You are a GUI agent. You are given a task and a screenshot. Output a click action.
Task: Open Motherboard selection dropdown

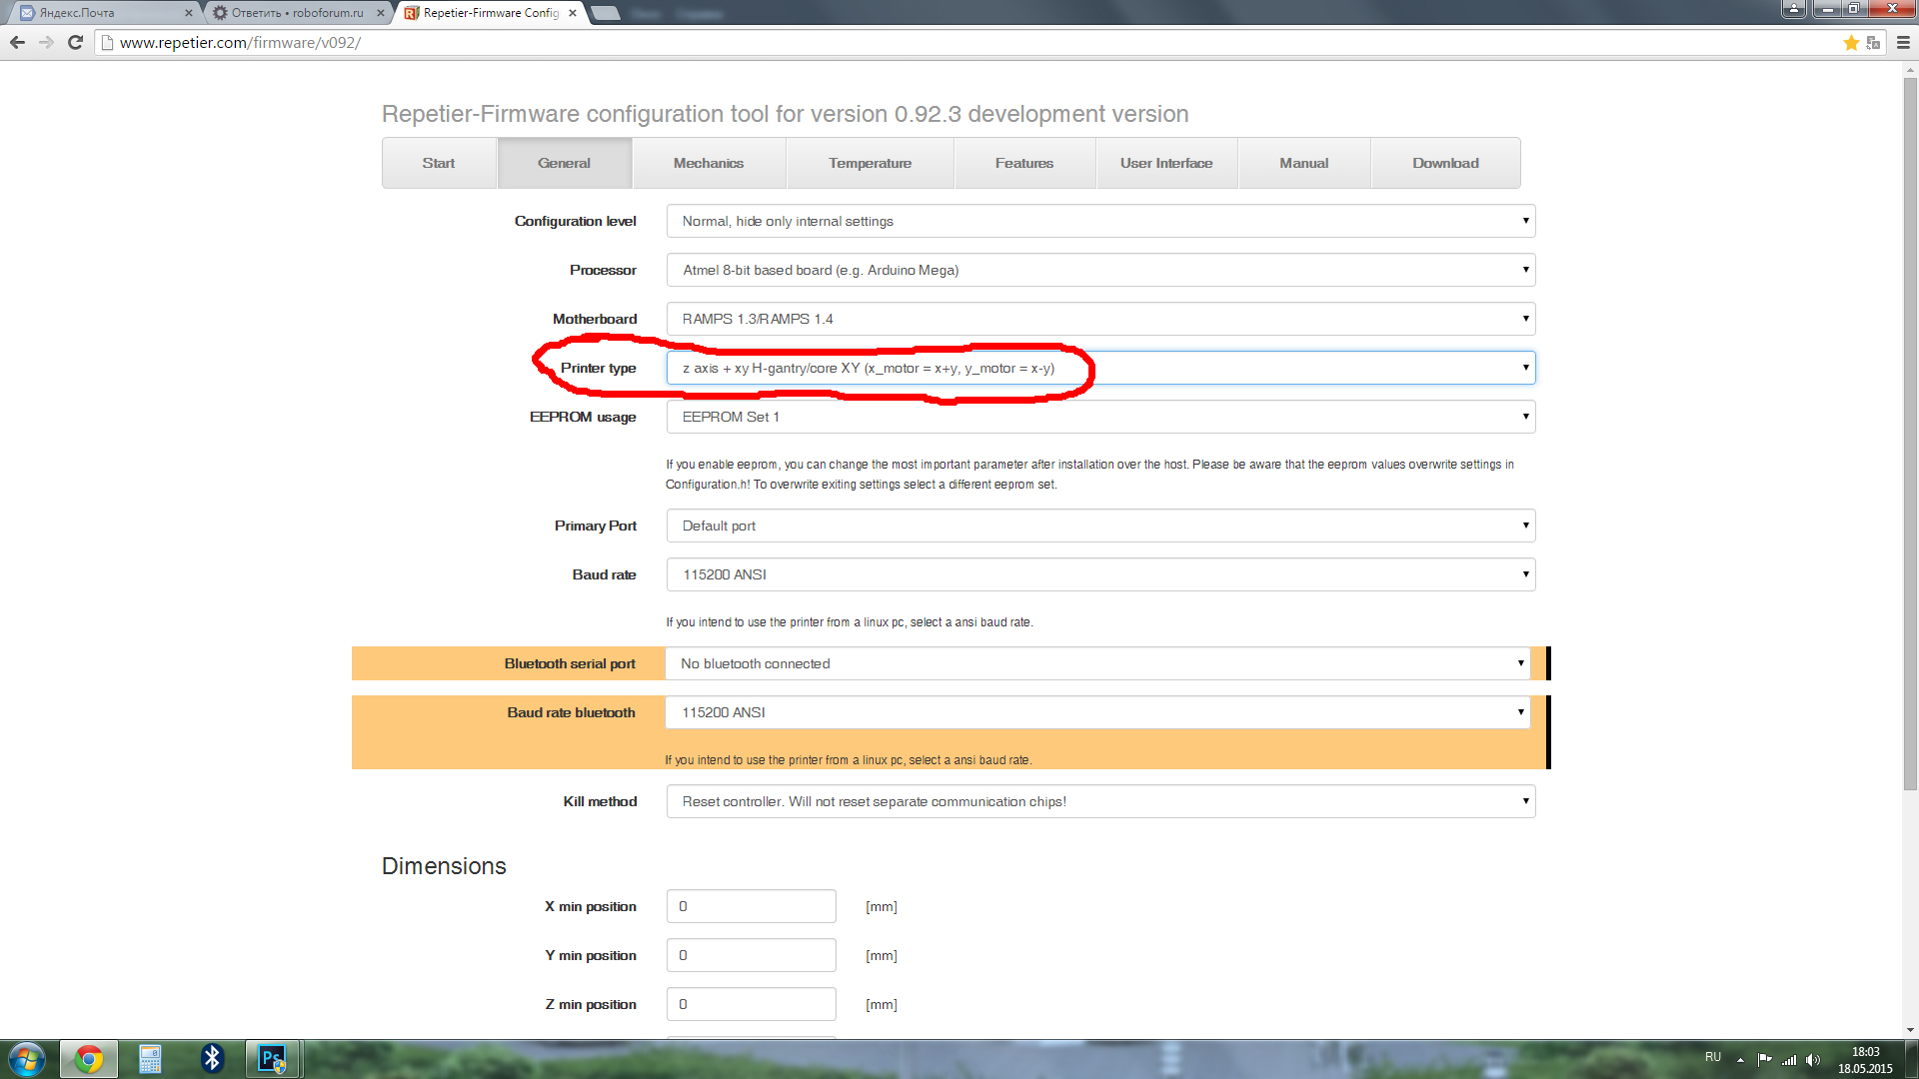pos(1099,319)
